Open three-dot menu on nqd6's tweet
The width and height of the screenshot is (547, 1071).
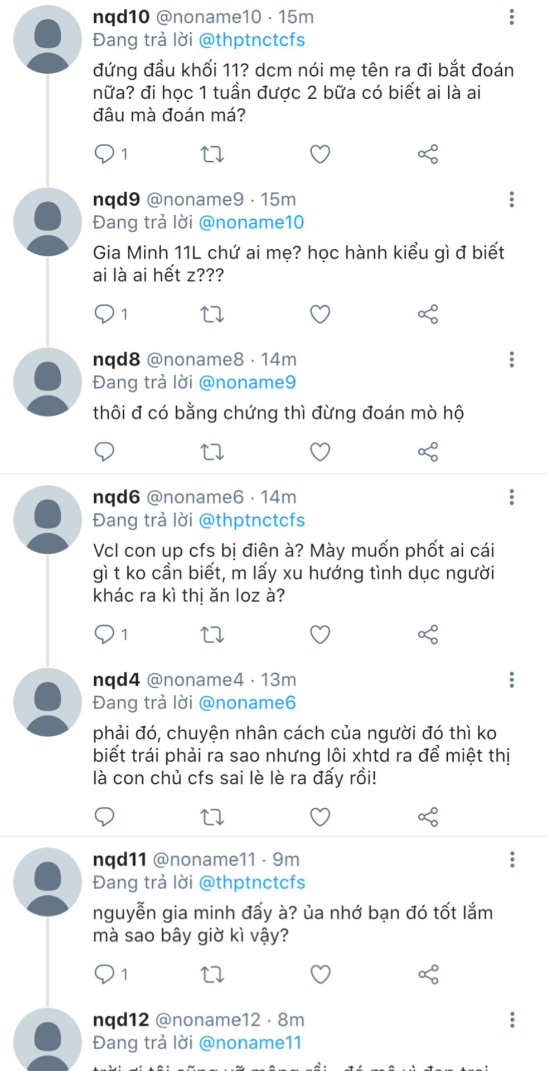tap(511, 497)
